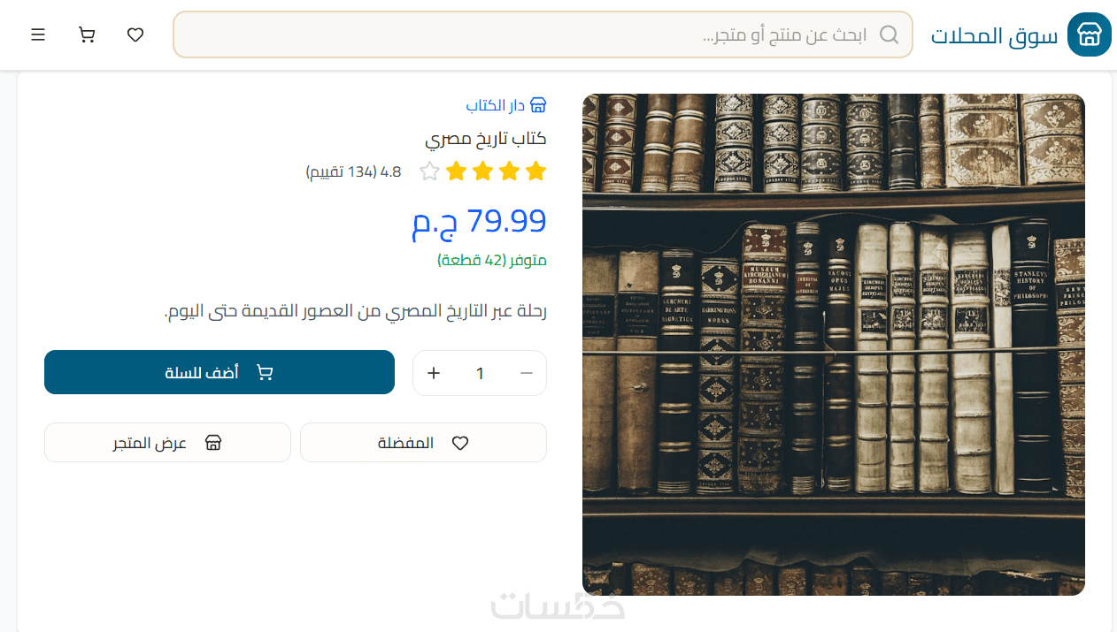The height and width of the screenshot is (632, 1117).
Task: Click the سوق المحلات store logo icon
Action: click(1089, 34)
